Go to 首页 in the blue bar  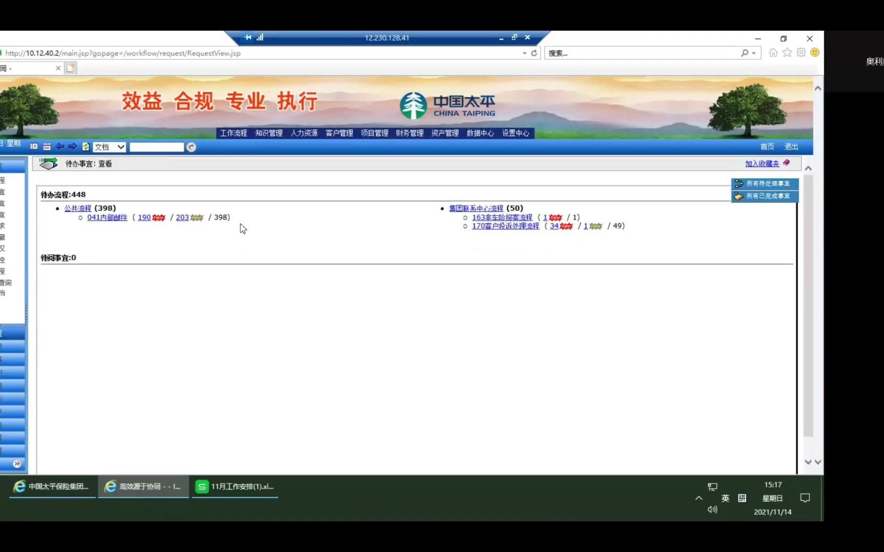[767, 147]
